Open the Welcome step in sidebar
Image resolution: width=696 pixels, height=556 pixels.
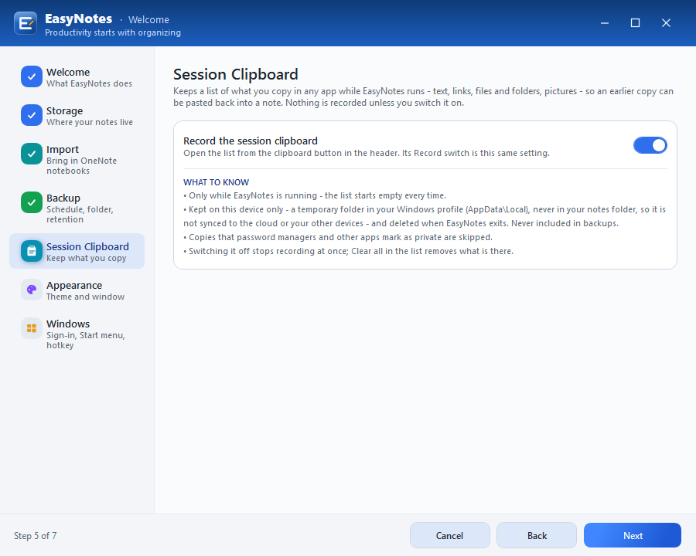pyautogui.click(x=77, y=77)
